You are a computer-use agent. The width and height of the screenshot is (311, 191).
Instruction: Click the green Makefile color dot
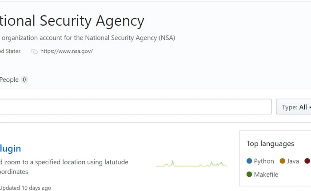249,175
